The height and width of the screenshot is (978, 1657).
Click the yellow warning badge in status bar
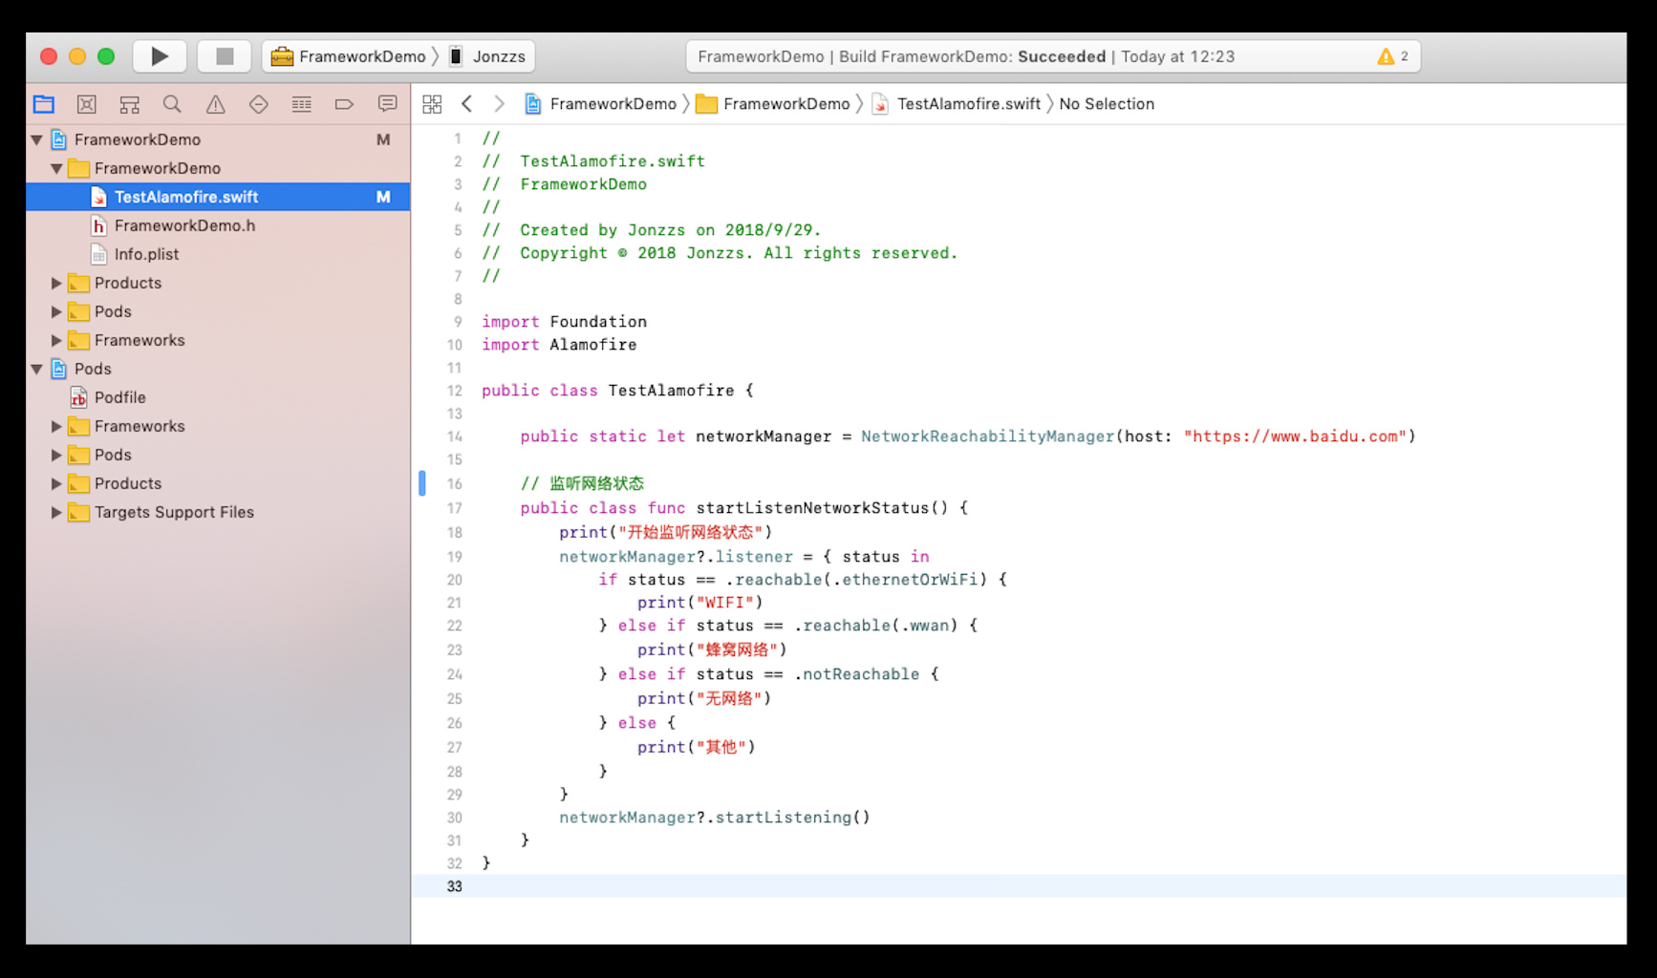tap(1392, 56)
